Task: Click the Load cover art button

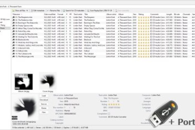Action: tap(44, 96)
